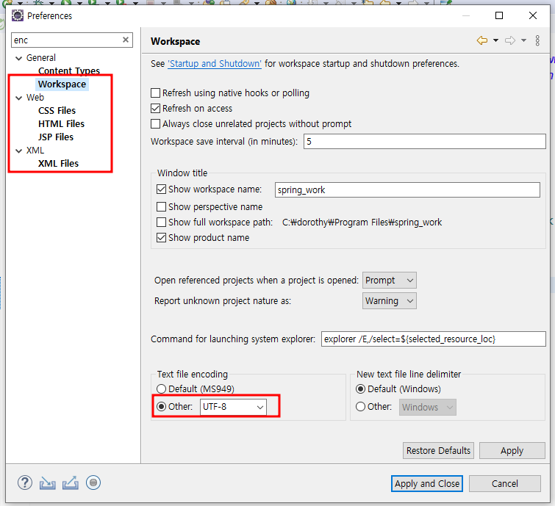Click the system explorer command field
Image resolution: width=555 pixels, height=506 pixels.
point(433,339)
